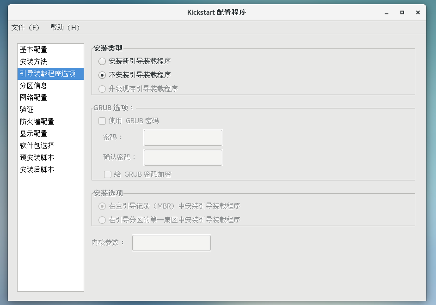Select 预安装脚本 in the sidebar
Viewport: 436px width, 305px height.
pyautogui.click(x=50, y=157)
